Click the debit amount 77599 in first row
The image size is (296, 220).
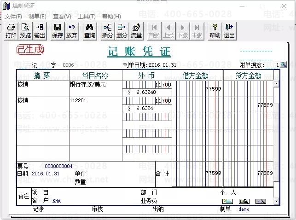(x=214, y=89)
